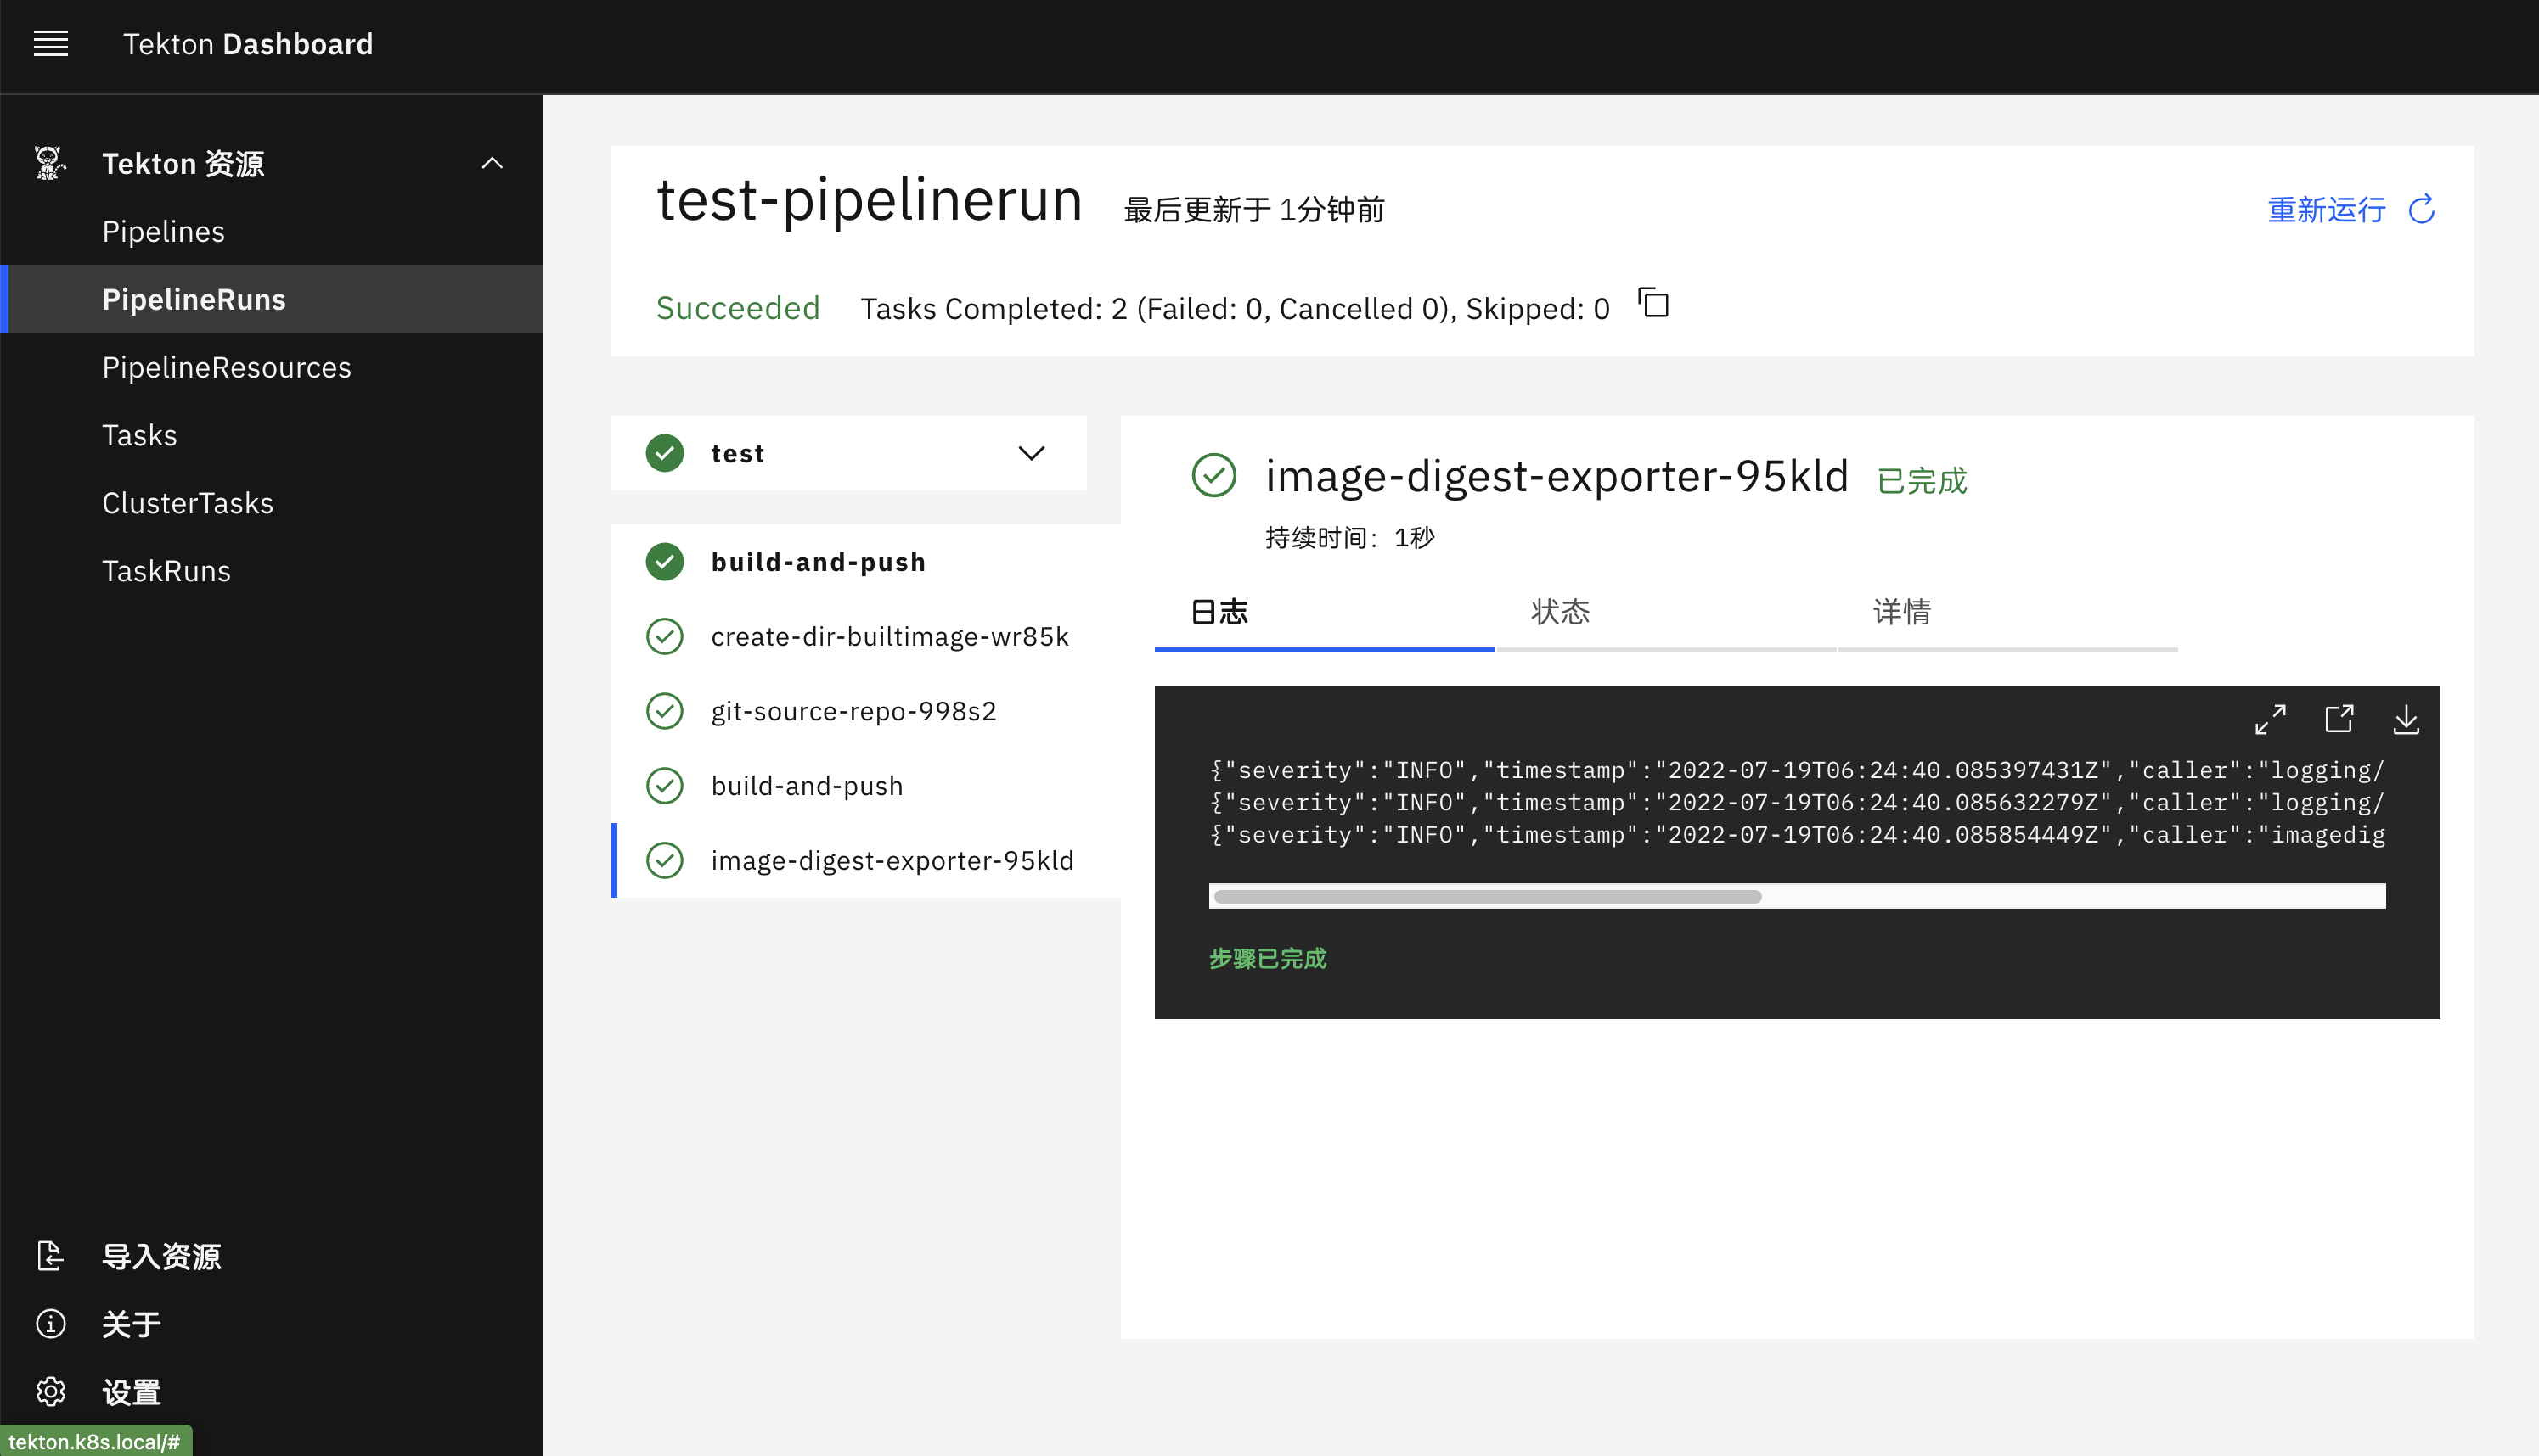
Task: Click the 持续时间: 1秒 duration text
Action: point(1349,537)
